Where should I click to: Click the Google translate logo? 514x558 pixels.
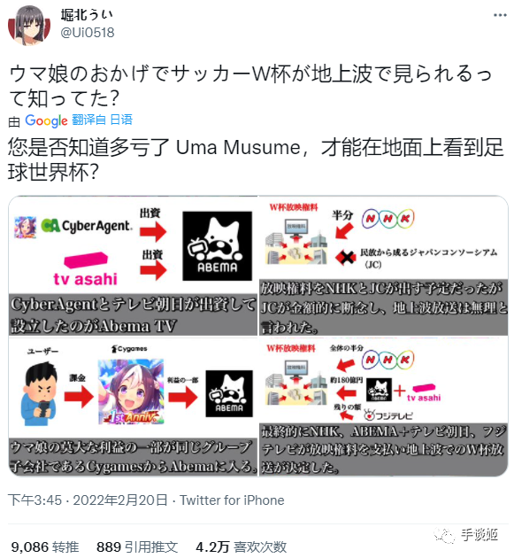point(46,120)
